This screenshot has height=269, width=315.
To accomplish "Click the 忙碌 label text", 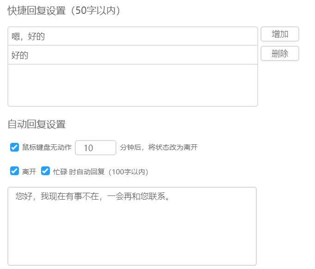I will point(60,171).
